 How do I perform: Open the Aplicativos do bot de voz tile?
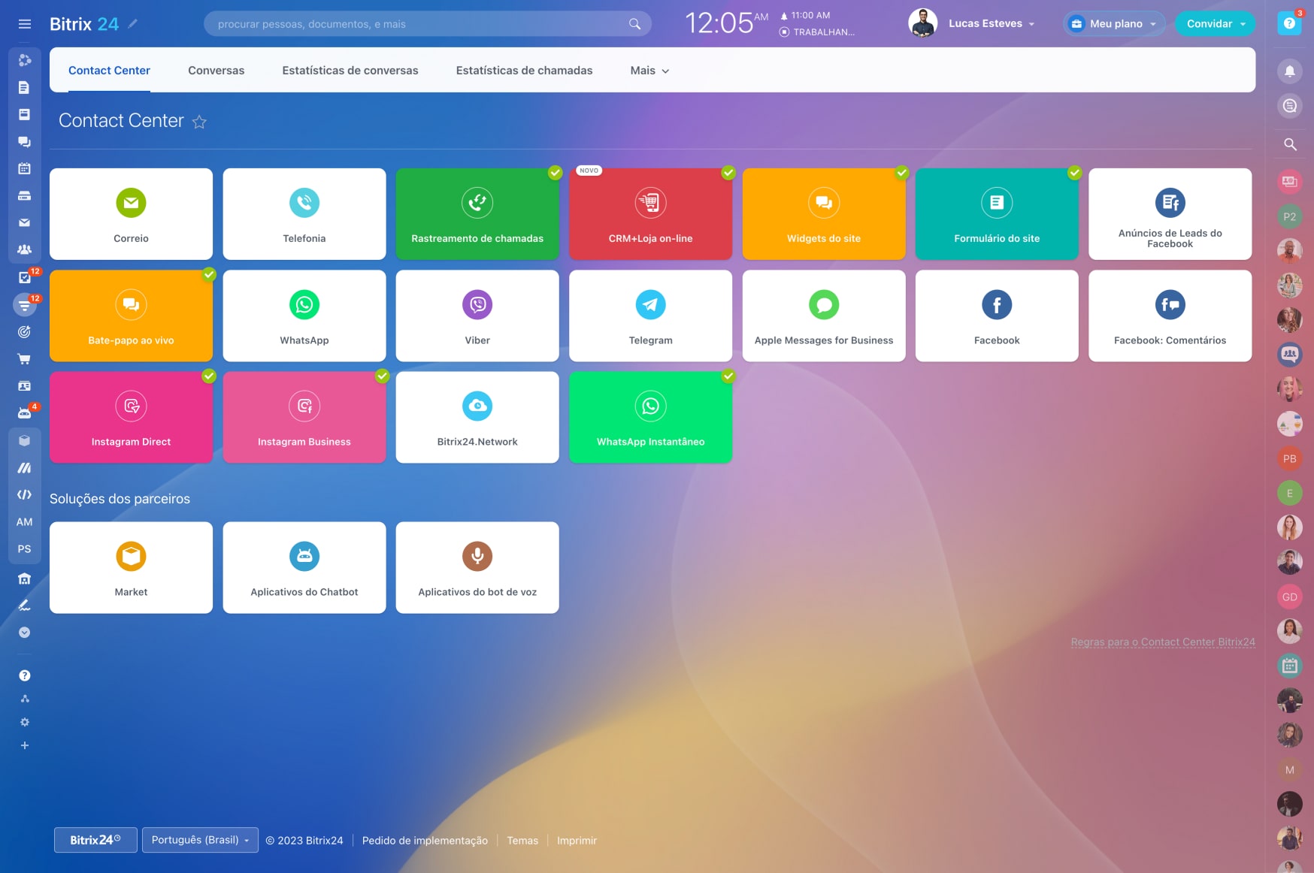pyautogui.click(x=477, y=568)
